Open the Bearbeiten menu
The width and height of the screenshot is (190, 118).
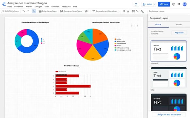[x=19, y=7]
